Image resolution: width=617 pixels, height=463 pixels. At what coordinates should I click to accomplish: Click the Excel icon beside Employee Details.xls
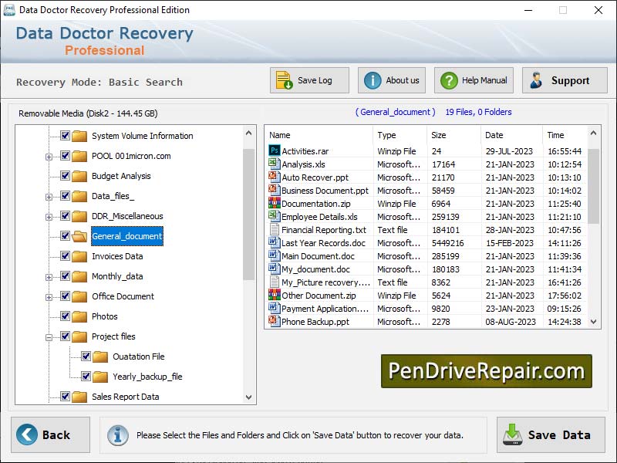[274, 216]
